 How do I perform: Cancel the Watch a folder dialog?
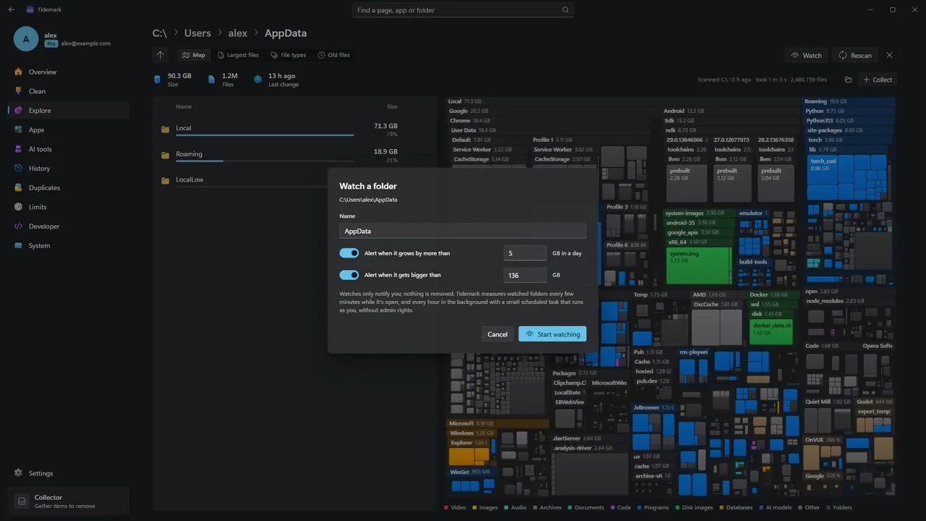point(498,334)
